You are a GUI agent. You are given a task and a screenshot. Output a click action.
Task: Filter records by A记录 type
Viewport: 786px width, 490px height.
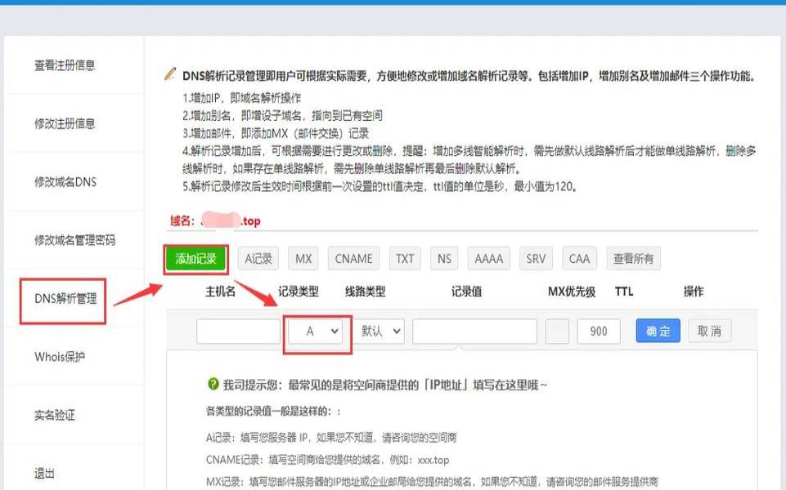point(258,258)
